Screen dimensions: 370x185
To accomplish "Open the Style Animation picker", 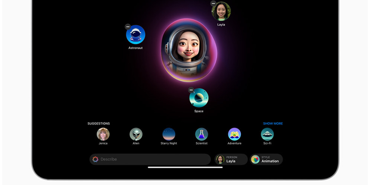I will 266,159.
